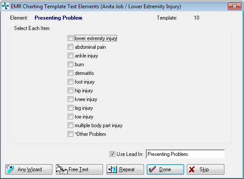Close the EMR Charting Template dialog
The image size is (244, 179).
234,7
